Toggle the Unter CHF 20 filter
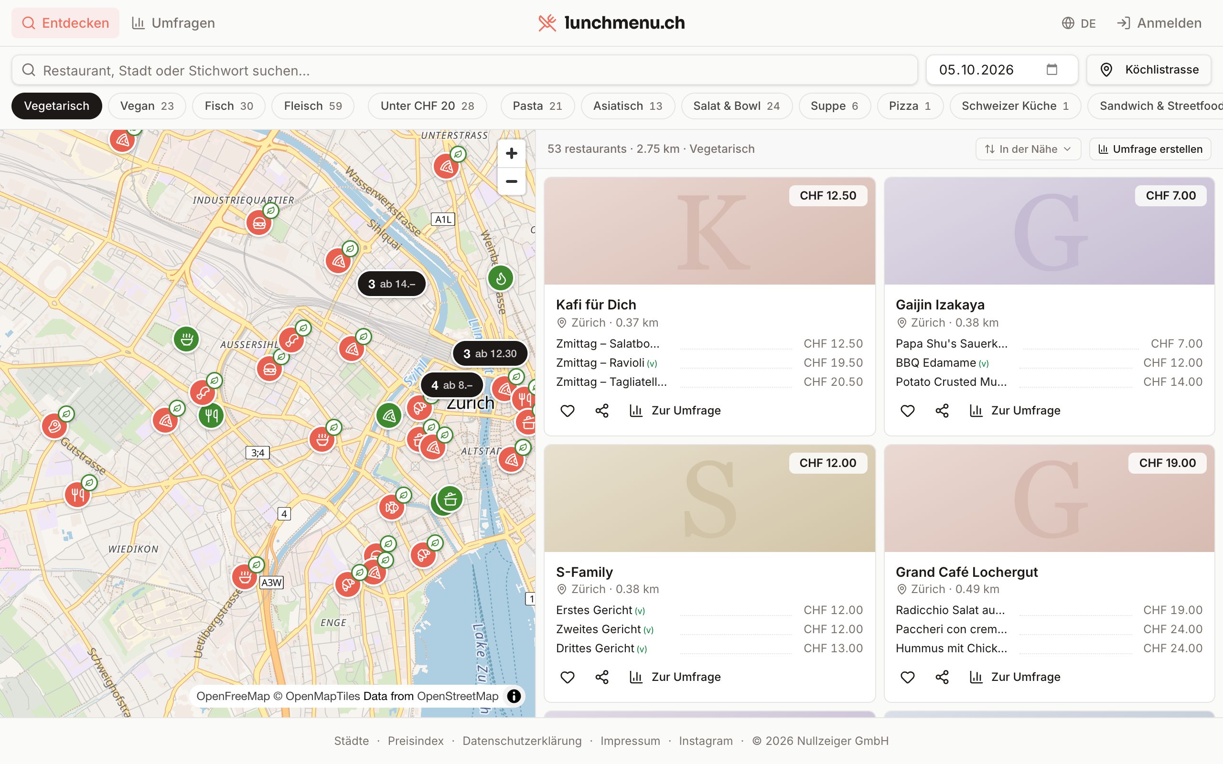The image size is (1223, 764). pyautogui.click(x=427, y=106)
